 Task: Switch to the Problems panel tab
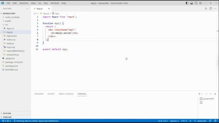tap(39, 94)
